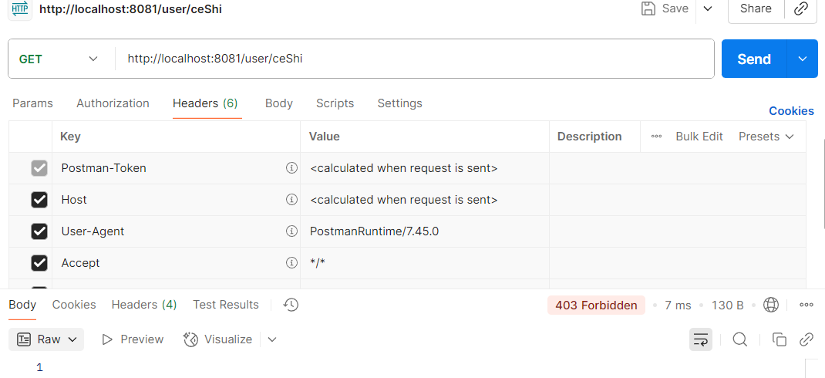The height and width of the screenshot is (378, 825).
Task: Switch to the Authorization tab
Action: click(113, 103)
